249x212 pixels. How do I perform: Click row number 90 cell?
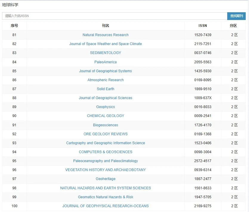click(x=14, y=116)
